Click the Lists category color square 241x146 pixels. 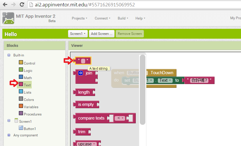pyautogui.click(x=21, y=91)
